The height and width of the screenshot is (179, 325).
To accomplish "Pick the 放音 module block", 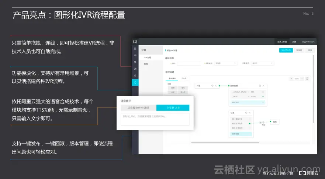I will (x=173, y=88).
